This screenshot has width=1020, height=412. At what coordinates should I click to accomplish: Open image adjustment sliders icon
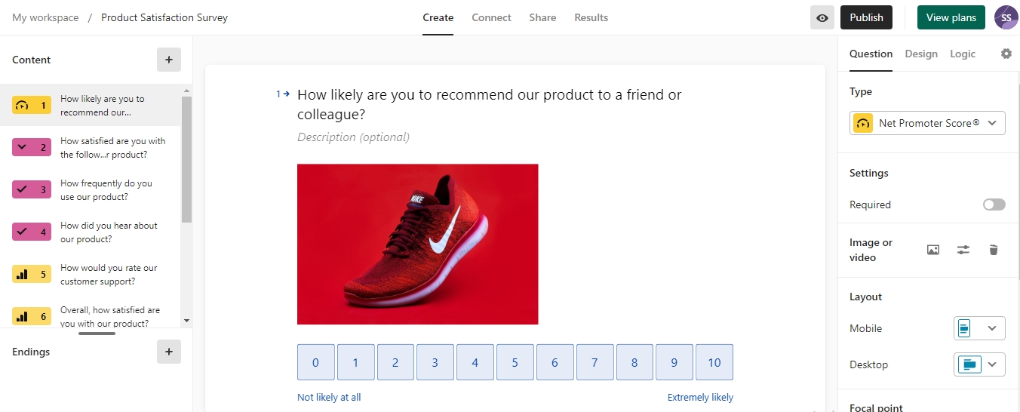coord(963,250)
